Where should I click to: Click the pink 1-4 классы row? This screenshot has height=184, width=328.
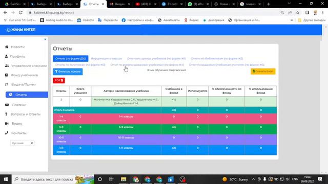165,119
